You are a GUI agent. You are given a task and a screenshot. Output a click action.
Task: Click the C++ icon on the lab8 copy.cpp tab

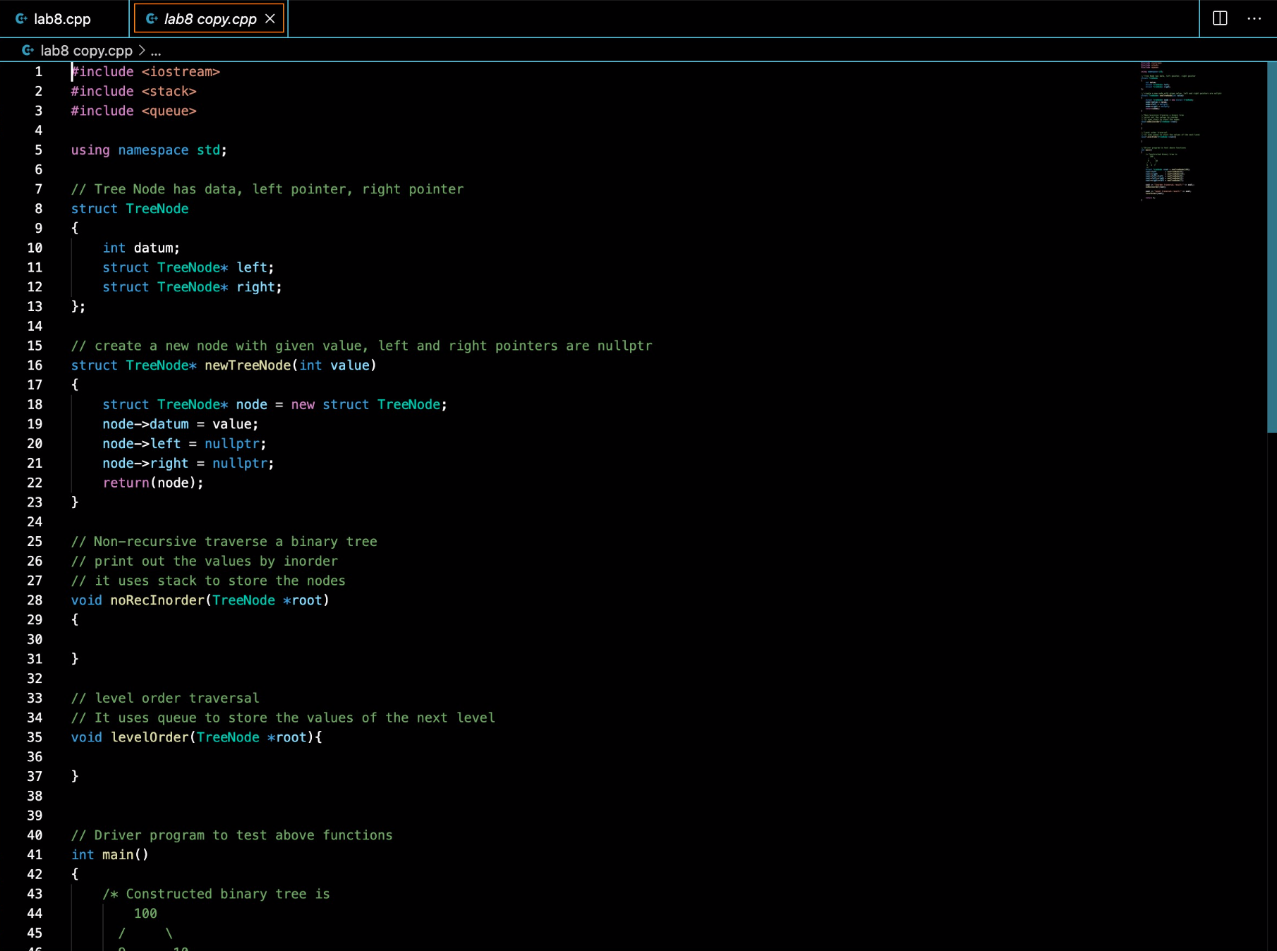[151, 18]
